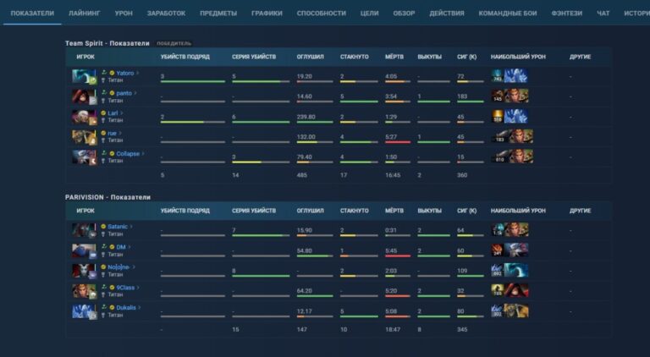Image resolution: width=650 pixels, height=357 pixels.
Task: Click the Team Spirit total dead time 16:45
Action: click(x=393, y=175)
